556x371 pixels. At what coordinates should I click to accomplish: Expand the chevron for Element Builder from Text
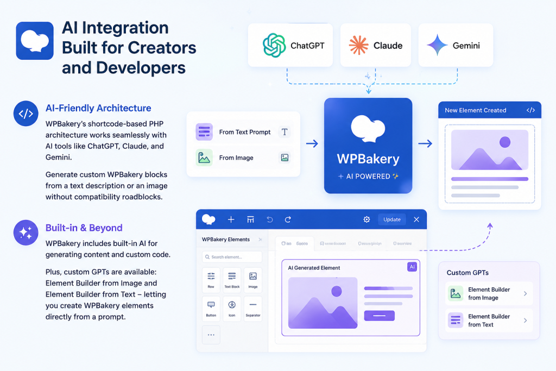(526, 320)
